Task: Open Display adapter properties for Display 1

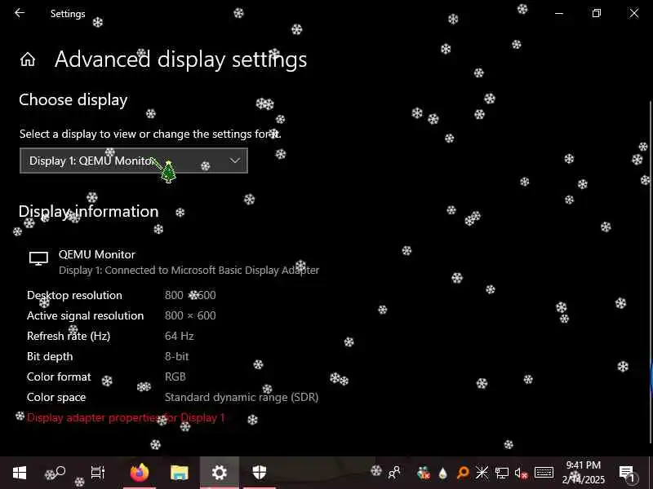Action: pos(126,417)
